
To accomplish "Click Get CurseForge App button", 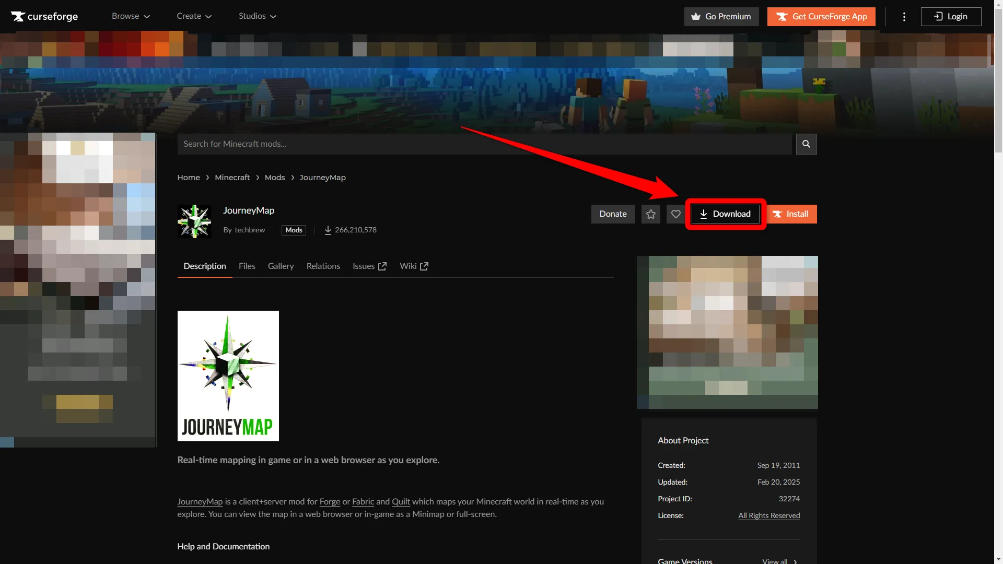I will [821, 17].
